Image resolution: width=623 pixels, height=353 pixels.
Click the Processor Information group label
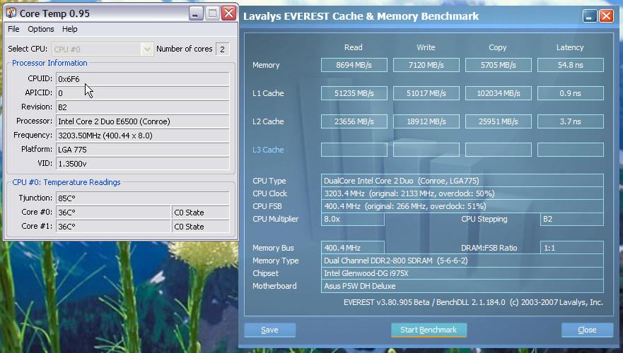[50, 63]
